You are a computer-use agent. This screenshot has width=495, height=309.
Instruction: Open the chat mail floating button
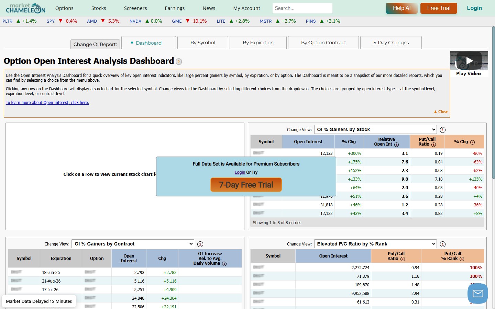[x=478, y=294]
